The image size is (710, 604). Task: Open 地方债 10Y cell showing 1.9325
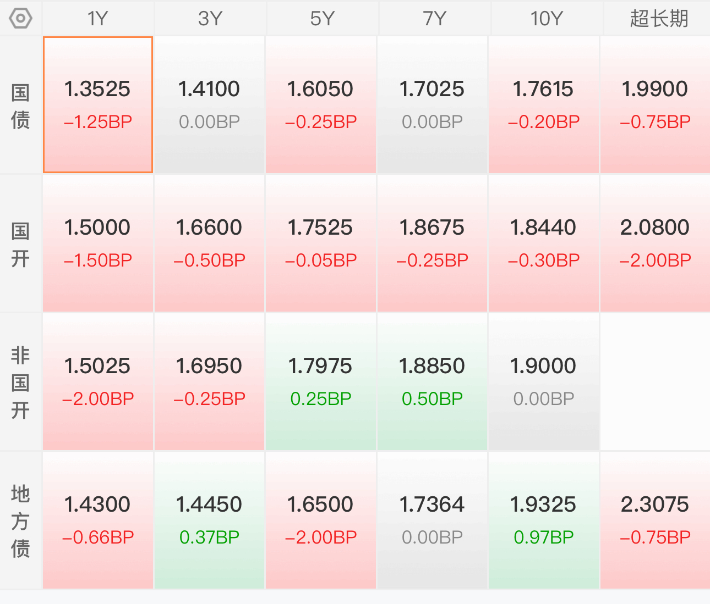544,520
